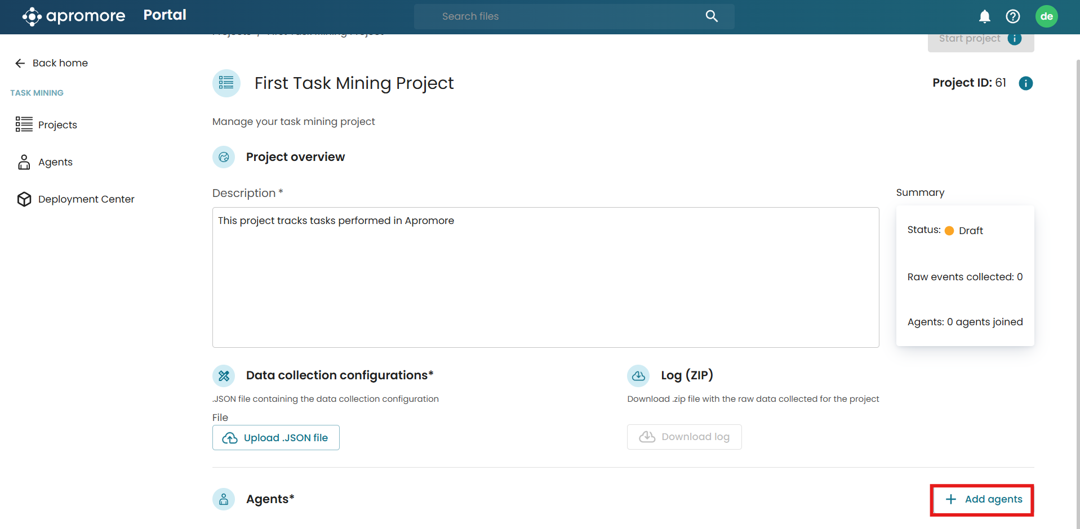Screen dimensions: 1080x529
Task: Click the Log (ZIP) cloud icon
Action: pos(638,375)
